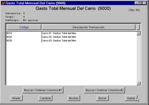Click the small blank header button beside Descripción
Screen dimensions: 149x105
[x=138, y=27]
